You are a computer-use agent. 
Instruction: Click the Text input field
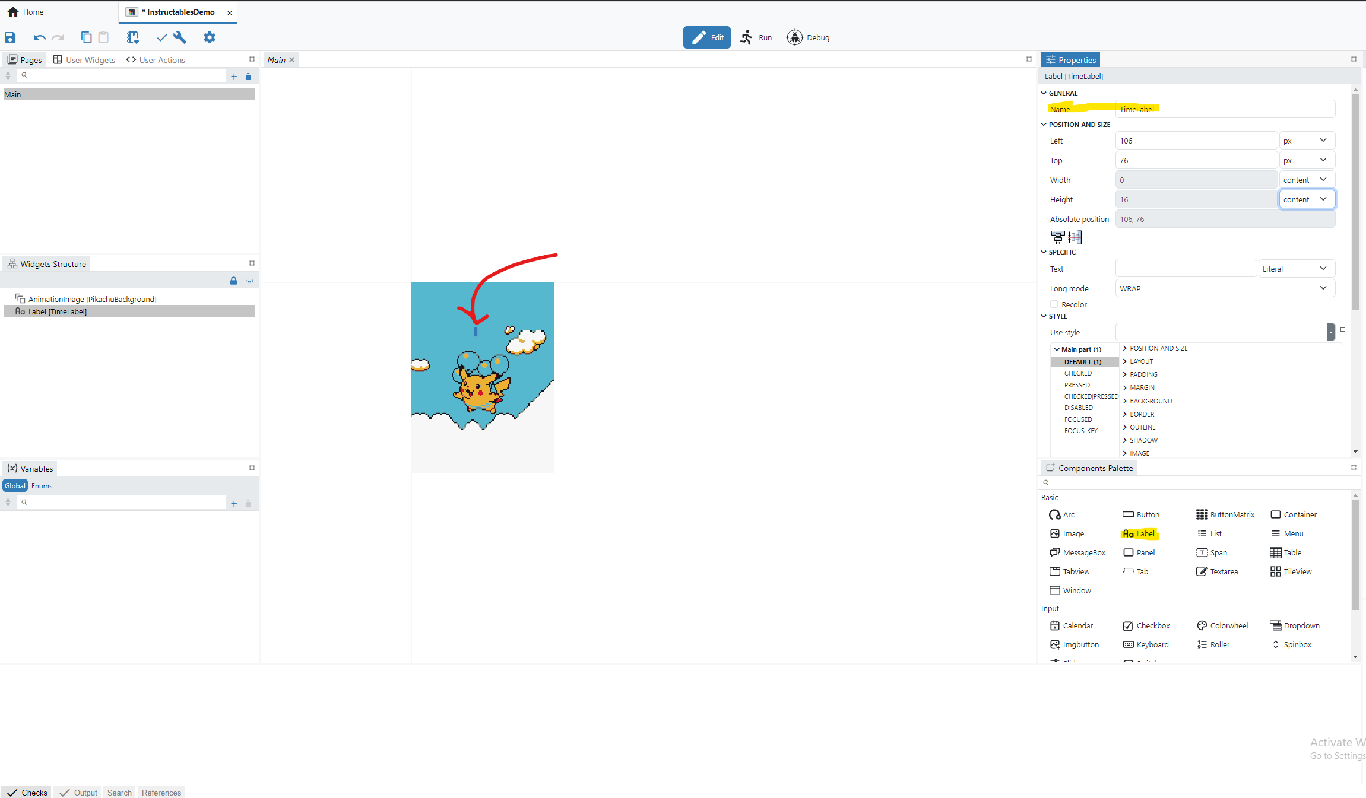pyautogui.click(x=1186, y=269)
